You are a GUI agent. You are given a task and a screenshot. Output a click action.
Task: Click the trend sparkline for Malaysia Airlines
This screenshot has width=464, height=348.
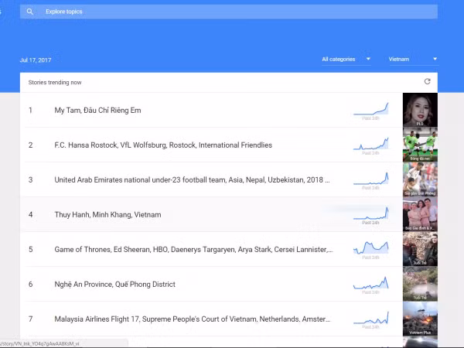pos(370,318)
